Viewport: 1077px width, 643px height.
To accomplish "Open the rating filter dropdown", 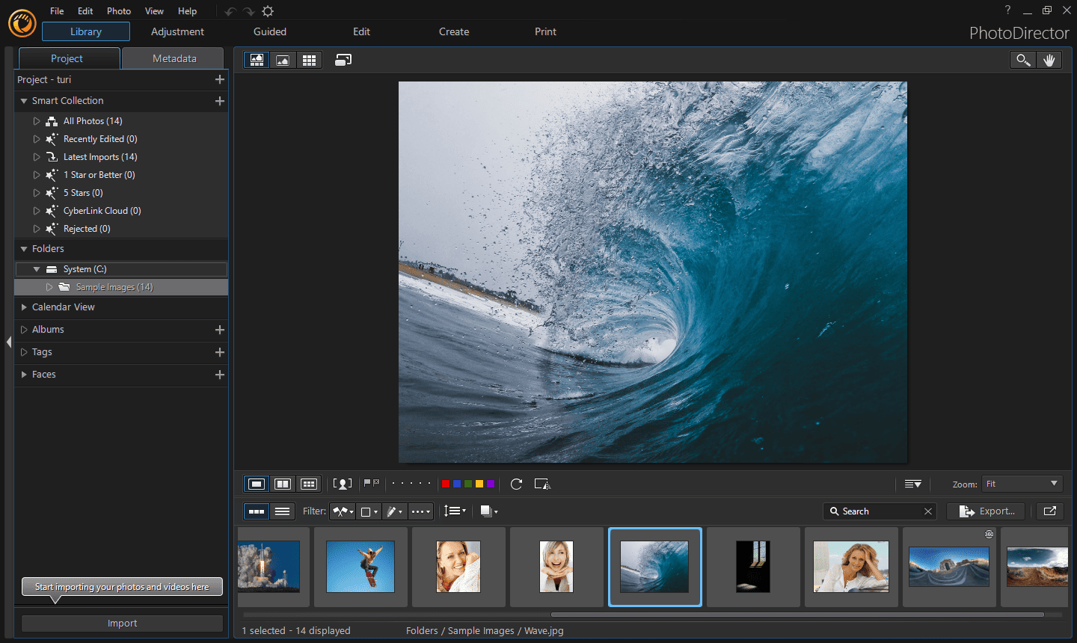I will coord(420,511).
